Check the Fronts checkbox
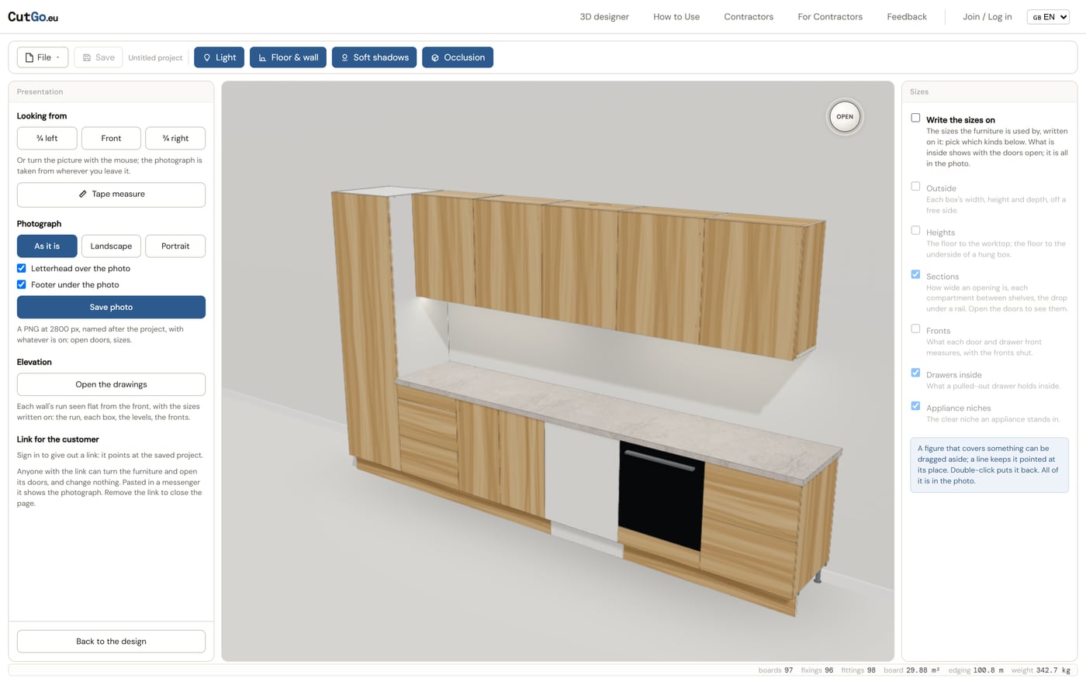Image resolution: width=1086 pixels, height=678 pixels. [x=915, y=329]
